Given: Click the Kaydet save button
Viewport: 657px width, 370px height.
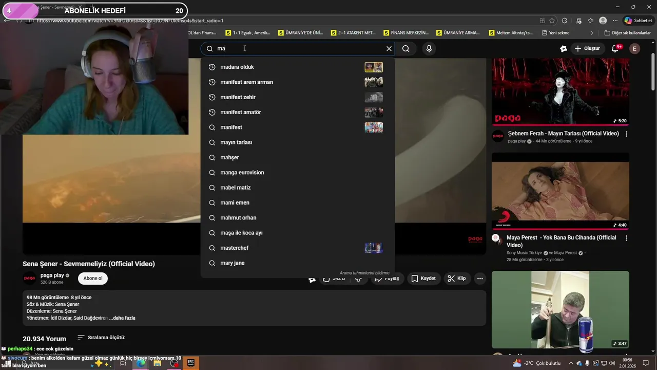Looking at the screenshot, I should [x=423, y=279].
